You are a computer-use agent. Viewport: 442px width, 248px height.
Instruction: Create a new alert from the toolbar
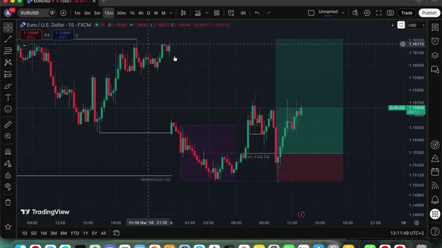tap(231, 13)
